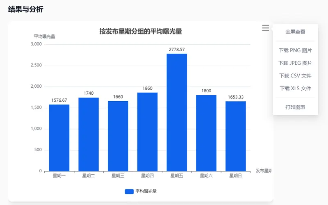Click the 星期日 bar
Screen dimensions: 328x205
[x=236, y=136]
